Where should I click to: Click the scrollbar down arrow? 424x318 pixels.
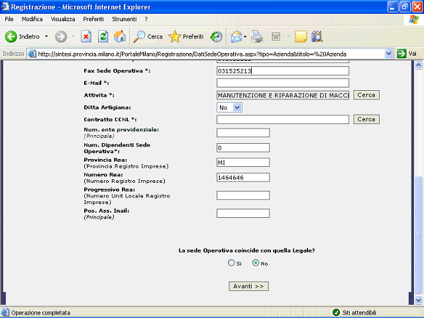[x=418, y=300]
